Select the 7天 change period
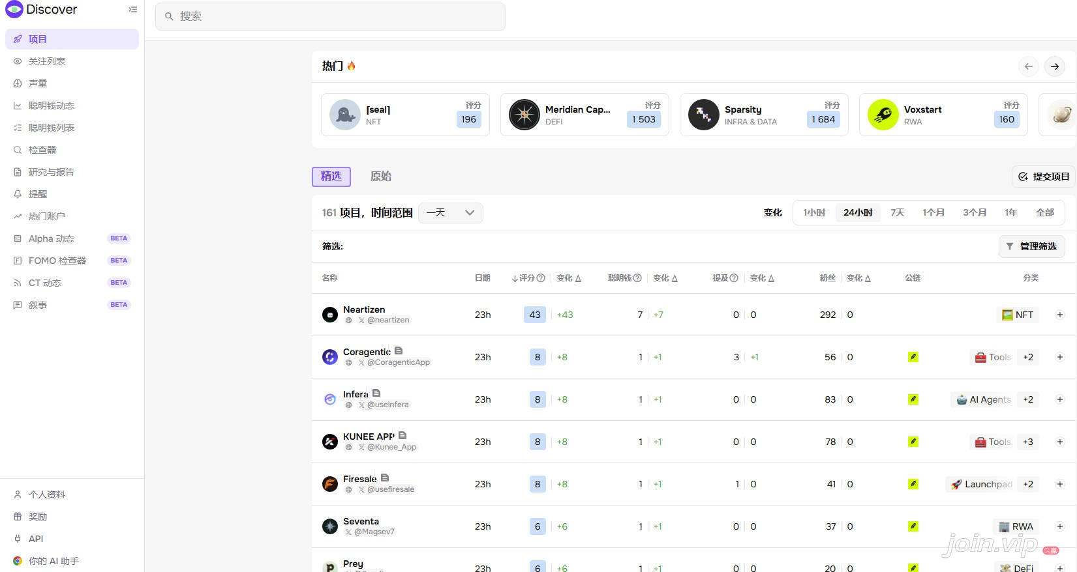Image resolution: width=1077 pixels, height=572 pixels. tap(898, 213)
